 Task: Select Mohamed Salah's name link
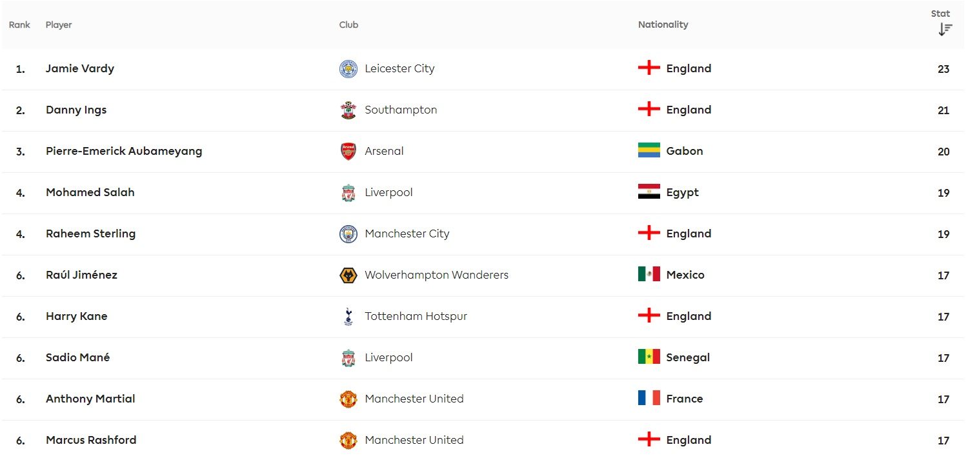click(90, 192)
